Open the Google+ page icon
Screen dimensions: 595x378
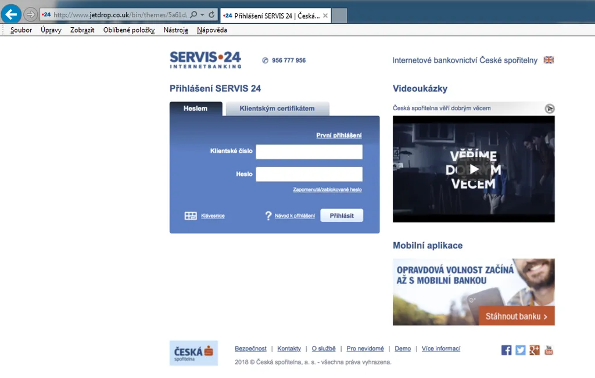[x=535, y=350]
